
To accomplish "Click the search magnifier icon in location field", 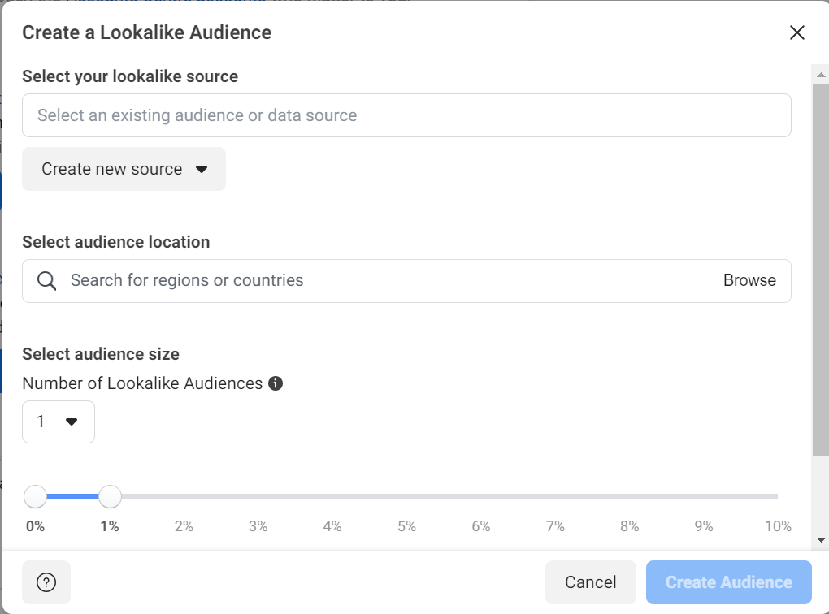I will [x=46, y=280].
